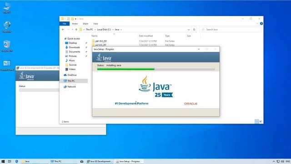This screenshot has width=291, height=164.
Task: Open Desktop in navigation pane
Action: (x=73, y=43)
